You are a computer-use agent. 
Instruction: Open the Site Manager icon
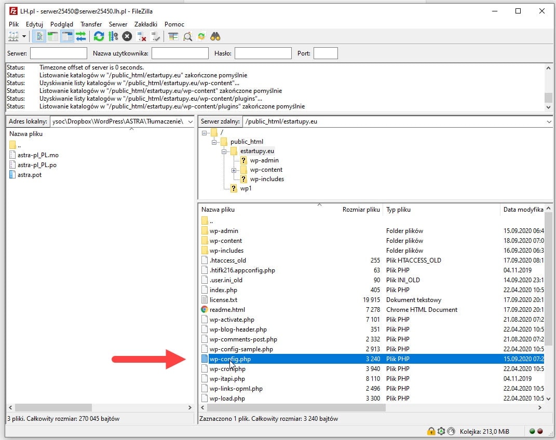13,36
